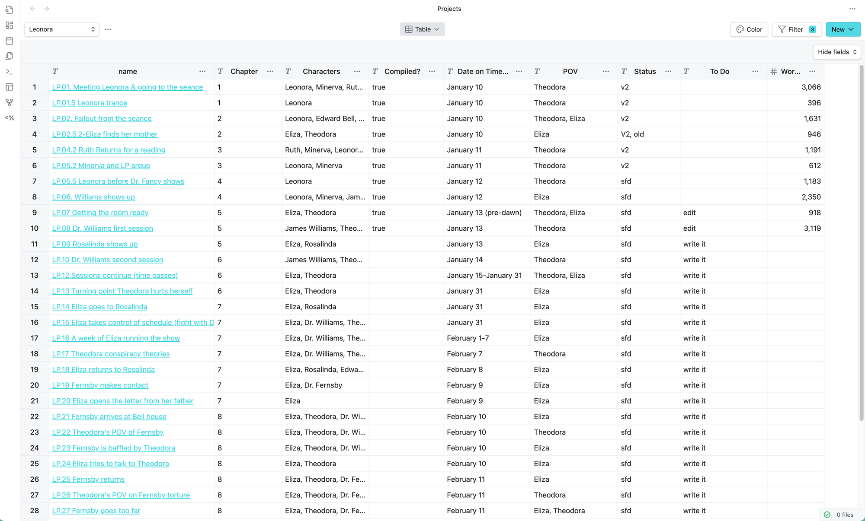Click the Table view icon
Image resolution: width=865 pixels, height=521 pixels.
[408, 29]
